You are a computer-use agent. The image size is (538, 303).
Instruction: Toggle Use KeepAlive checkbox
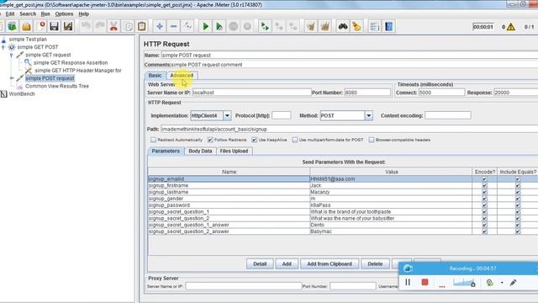(254, 140)
